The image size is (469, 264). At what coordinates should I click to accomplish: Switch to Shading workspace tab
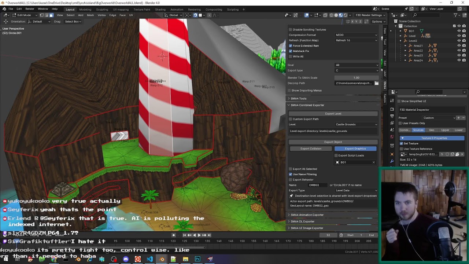coord(160,9)
